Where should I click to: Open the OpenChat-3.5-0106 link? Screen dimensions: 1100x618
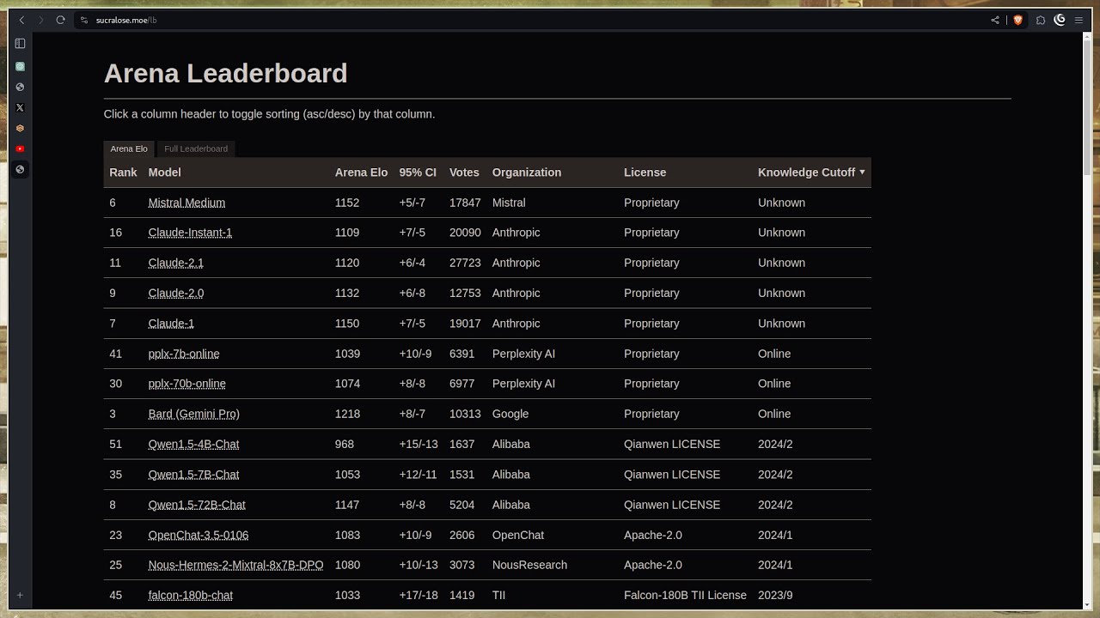(x=198, y=535)
